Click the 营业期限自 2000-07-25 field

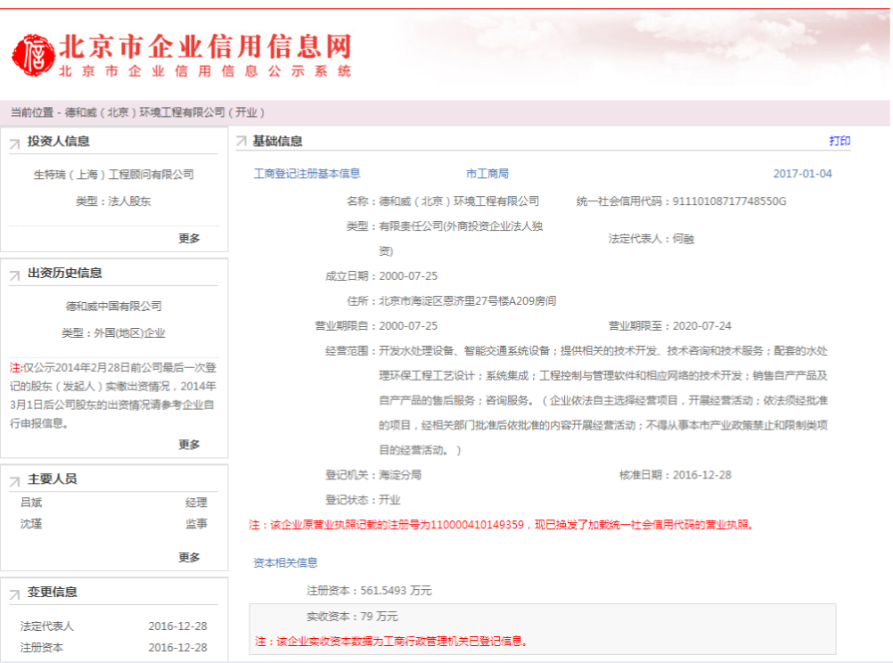(376, 326)
